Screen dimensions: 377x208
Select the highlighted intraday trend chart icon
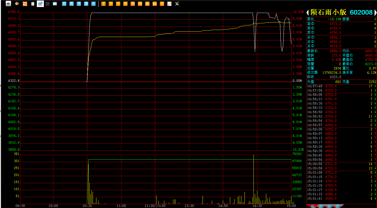click(40, 4)
